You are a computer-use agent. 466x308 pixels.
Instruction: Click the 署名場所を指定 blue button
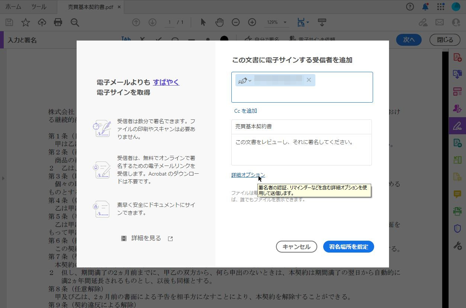(x=348, y=247)
